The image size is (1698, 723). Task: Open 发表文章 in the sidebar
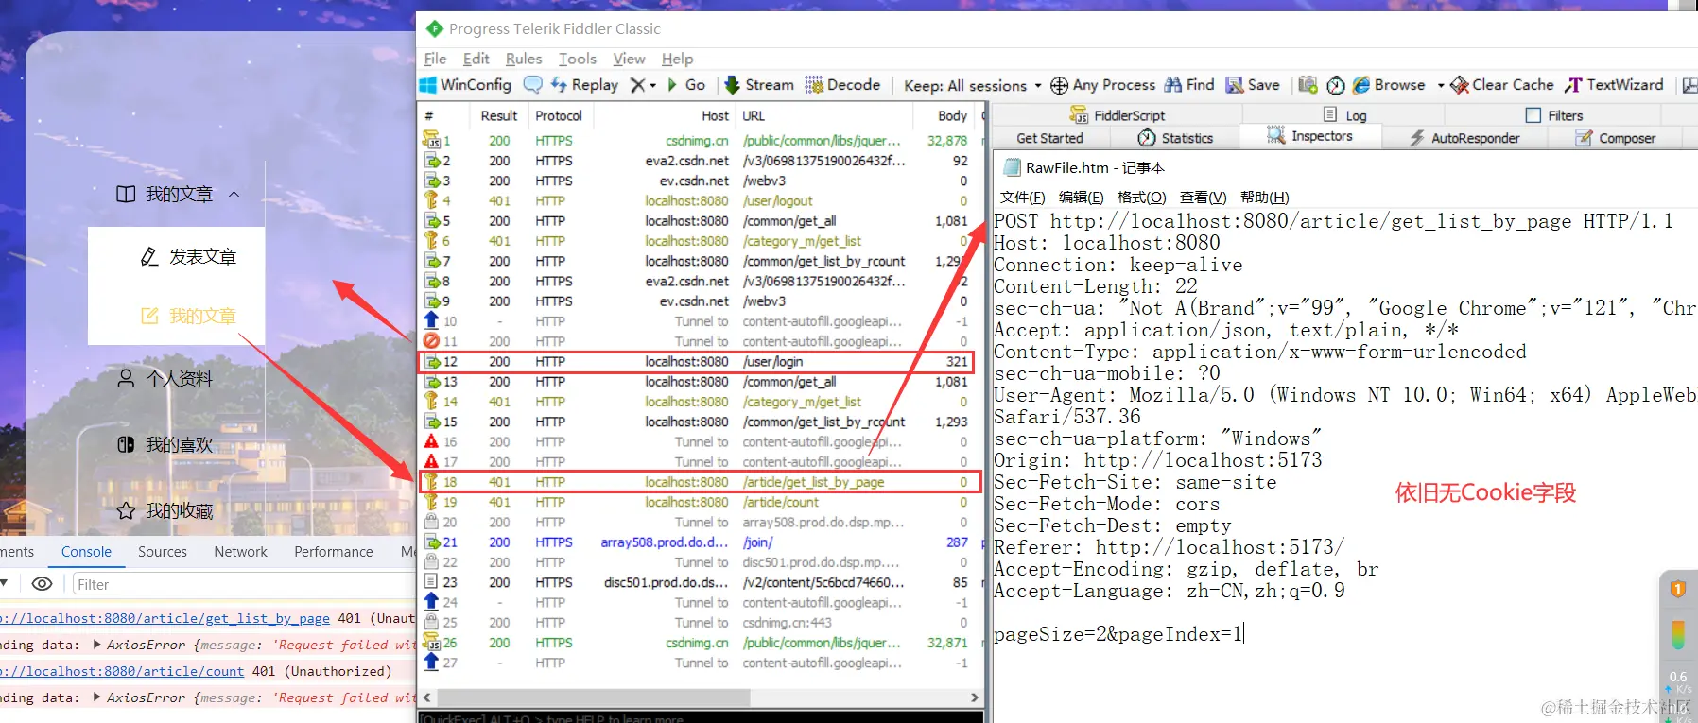tap(188, 257)
